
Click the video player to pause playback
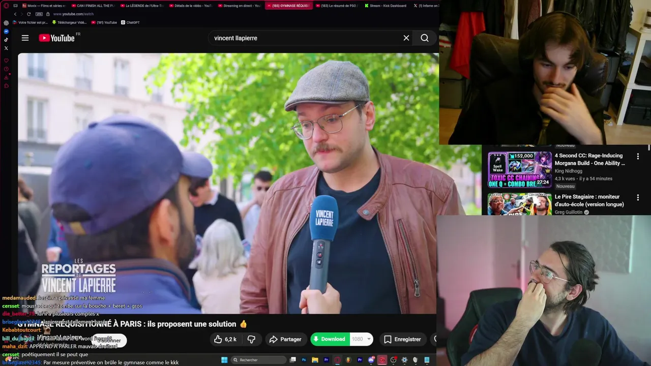pos(228,183)
